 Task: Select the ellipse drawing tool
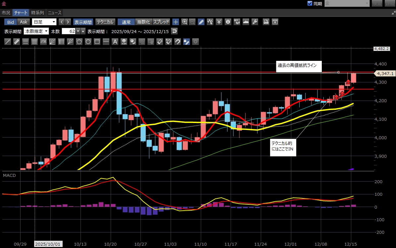[88, 42]
